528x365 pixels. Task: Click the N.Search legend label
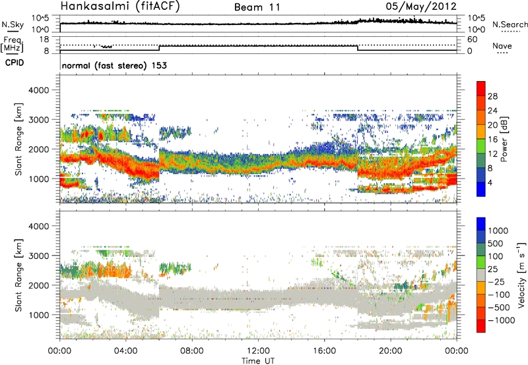click(x=510, y=24)
